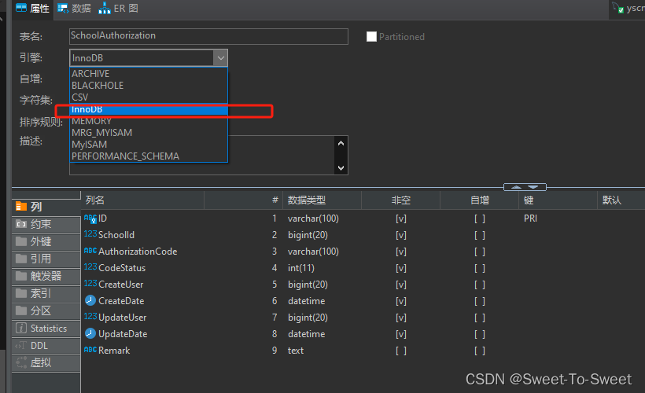Screen dimensions: 645x393
Task: Open the 引用 references section
Action: (46, 259)
